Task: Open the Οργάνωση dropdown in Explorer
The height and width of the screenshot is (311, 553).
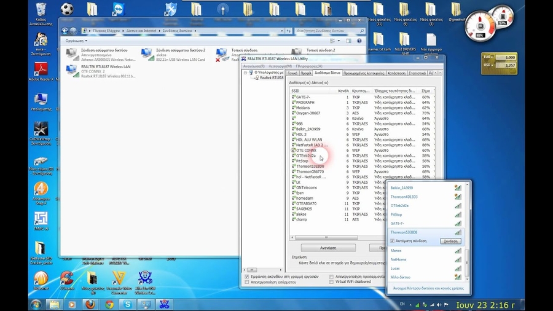Action: tap(76, 41)
